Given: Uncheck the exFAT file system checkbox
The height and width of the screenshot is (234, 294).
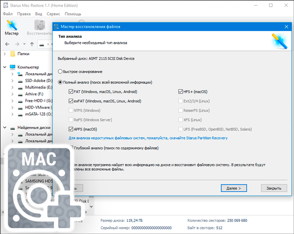Looking at the screenshot, I should pyautogui.click(x=71, y=101).
